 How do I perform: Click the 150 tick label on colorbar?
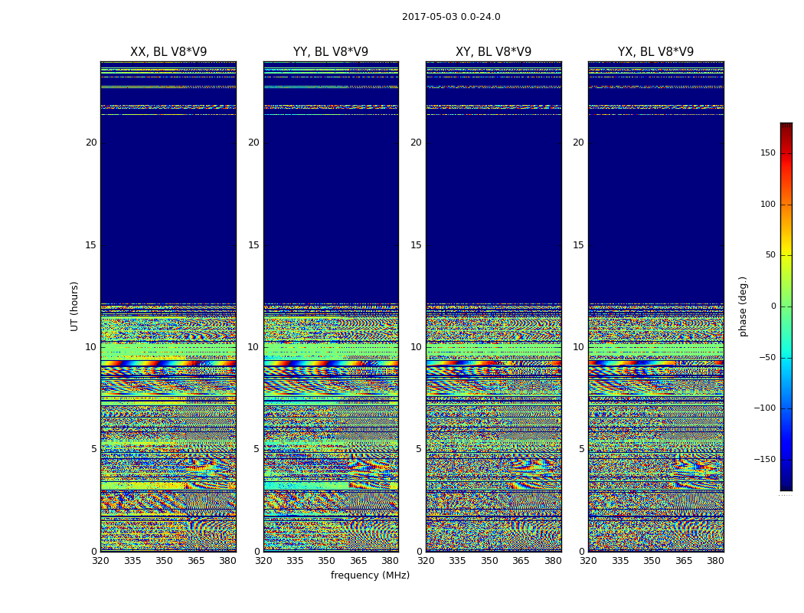pyautogui.click(x=767, y=153)
